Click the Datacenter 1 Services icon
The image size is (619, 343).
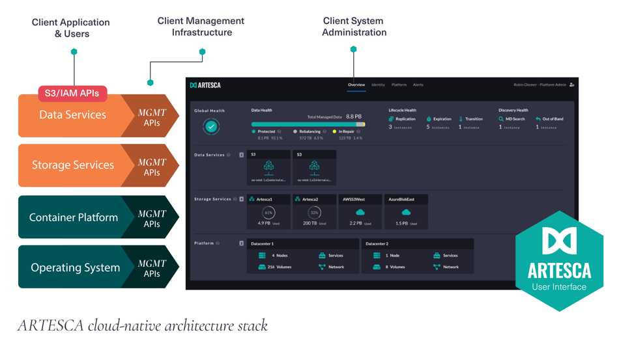coord(322,256)
